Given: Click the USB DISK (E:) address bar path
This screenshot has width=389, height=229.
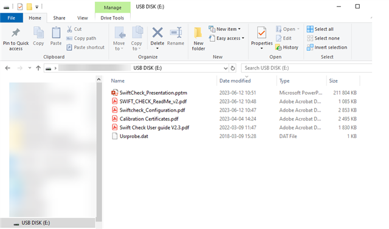Looking at the screenshot, I should click(148, 68).
